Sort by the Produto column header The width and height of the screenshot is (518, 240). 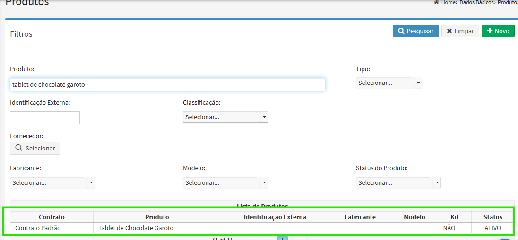point(157,217)
